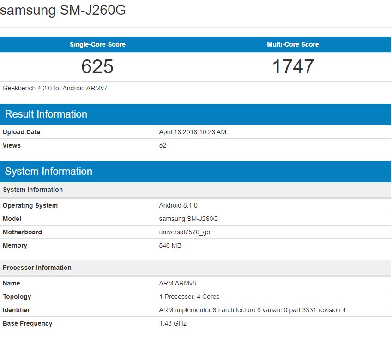Click the Single-Core Score header
Screen dimensions: 392x339
tap(97, 44)
